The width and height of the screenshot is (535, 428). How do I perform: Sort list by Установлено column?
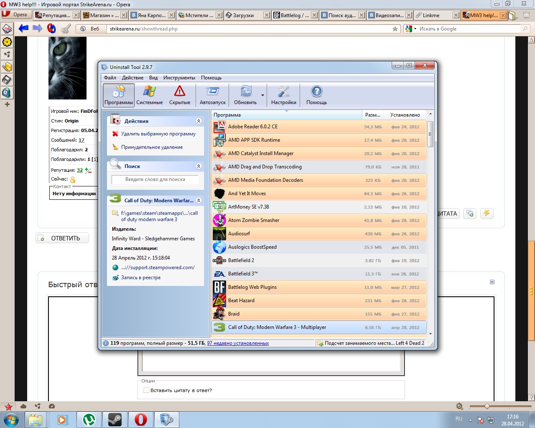pos(405,115)
